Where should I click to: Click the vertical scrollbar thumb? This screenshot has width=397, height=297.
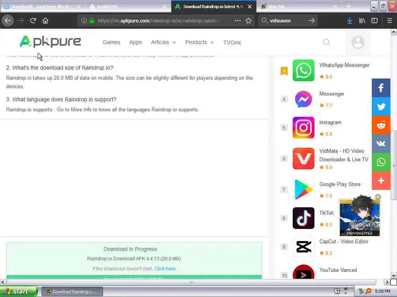[394, 165]
